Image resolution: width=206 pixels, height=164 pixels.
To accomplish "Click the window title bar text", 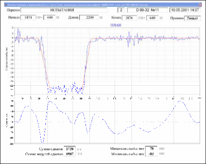I will pyautogui.click(x=77, y=5).
